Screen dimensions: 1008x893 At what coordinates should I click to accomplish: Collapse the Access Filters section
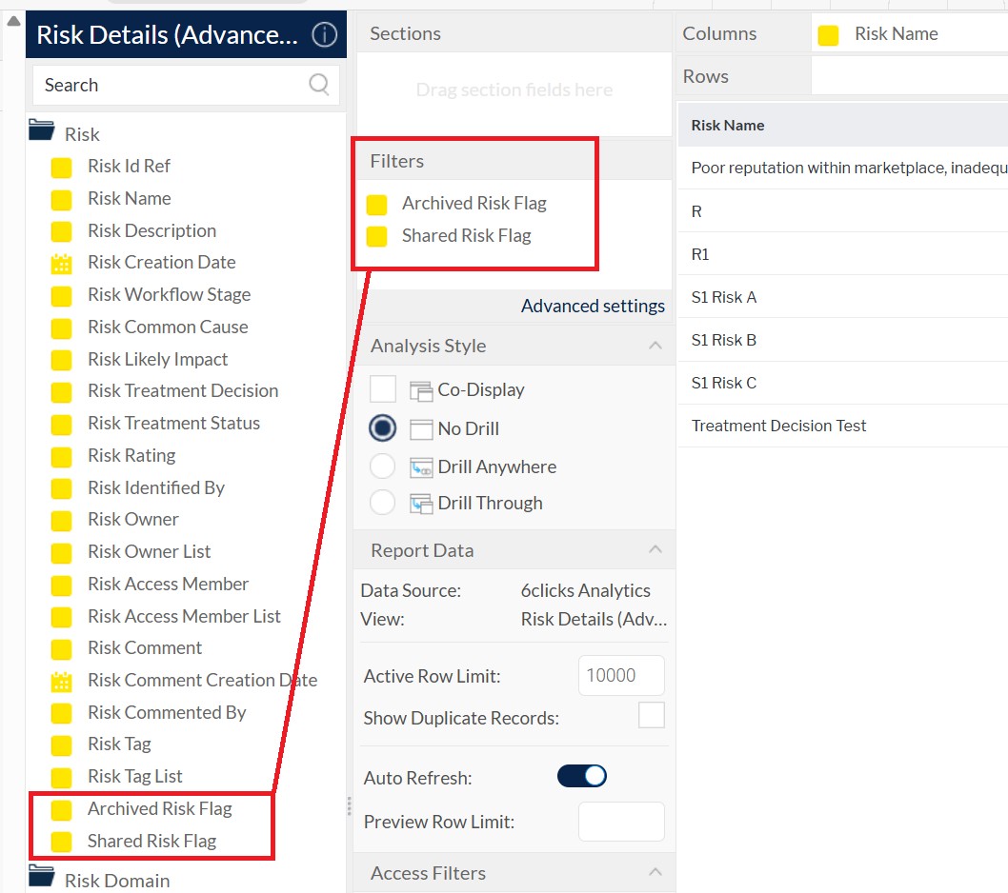(x=655, y=872)
